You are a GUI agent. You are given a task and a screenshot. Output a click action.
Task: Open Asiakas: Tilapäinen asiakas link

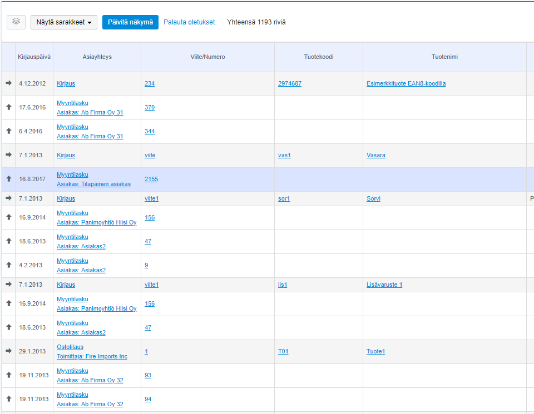93,184
